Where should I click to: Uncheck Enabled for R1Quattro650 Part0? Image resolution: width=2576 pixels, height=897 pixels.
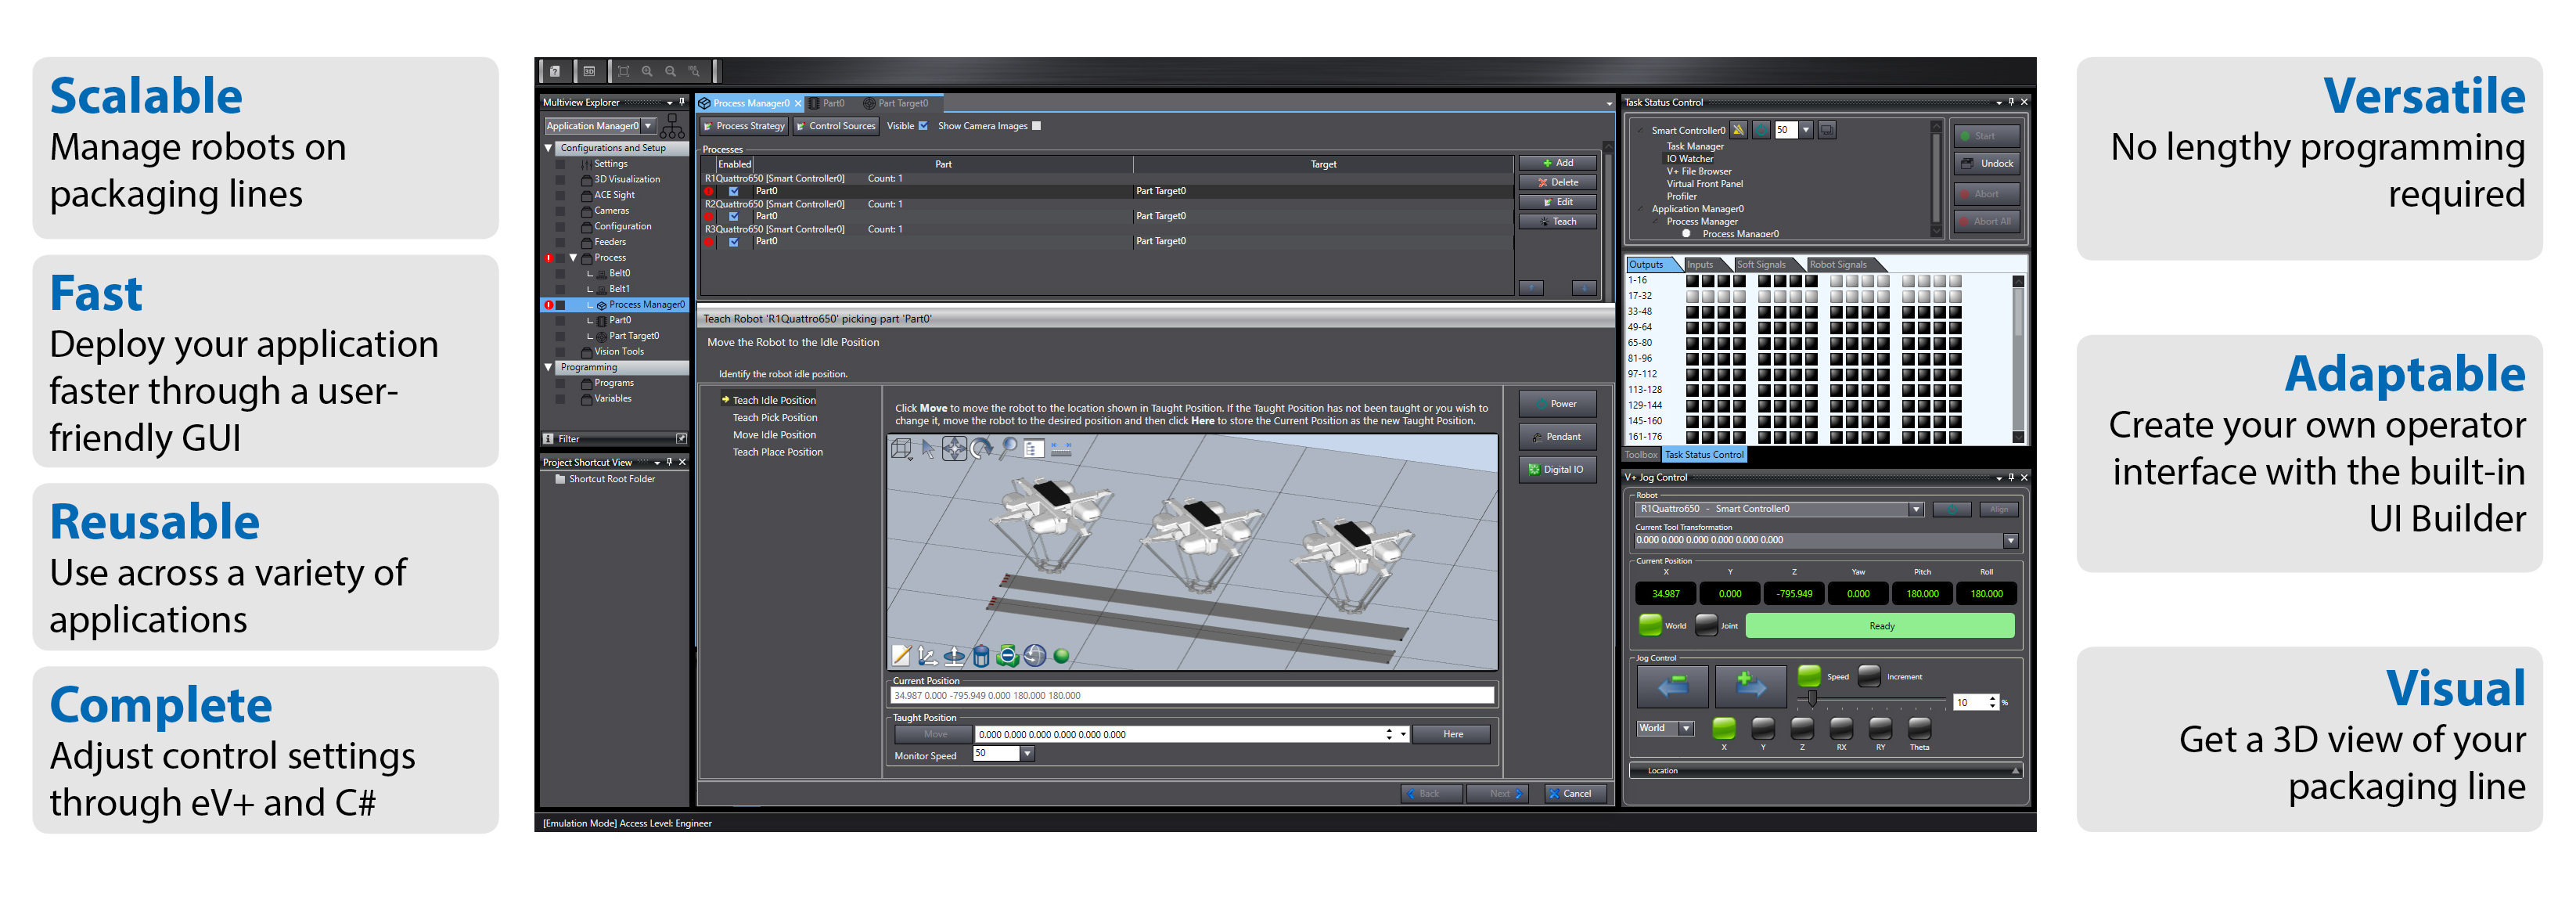point(734,191)
